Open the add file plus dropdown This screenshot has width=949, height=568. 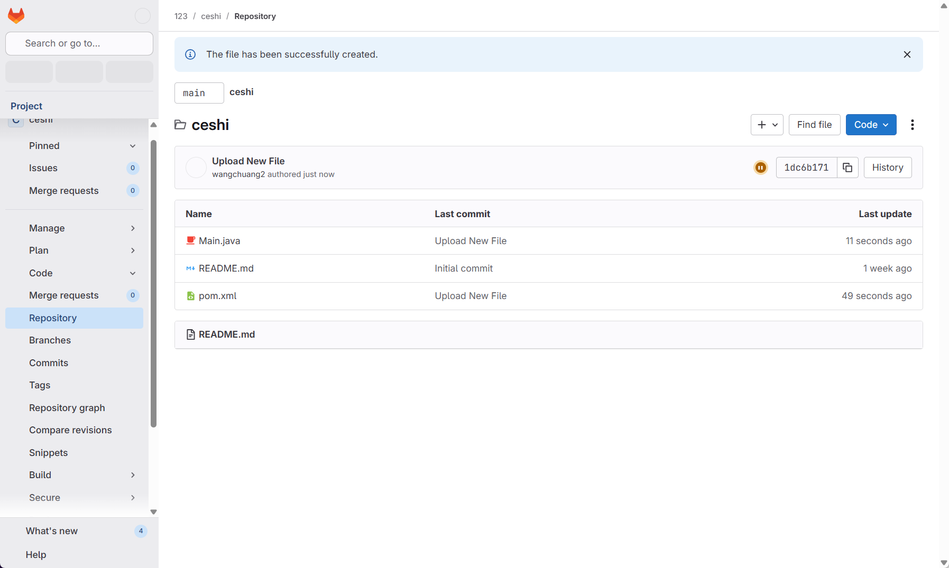(x=767, y=125)
